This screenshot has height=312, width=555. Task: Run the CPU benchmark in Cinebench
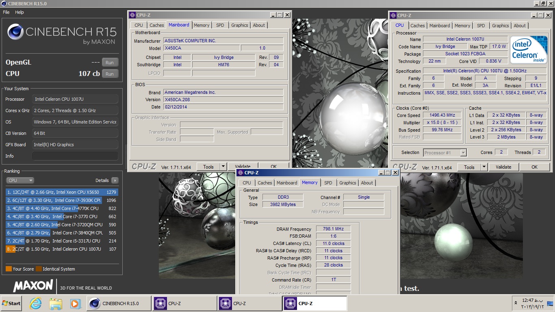110,74
